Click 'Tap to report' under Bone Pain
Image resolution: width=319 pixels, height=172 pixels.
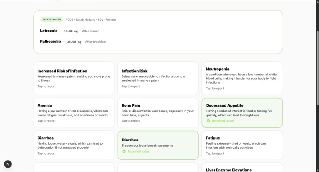click(131, 121)
